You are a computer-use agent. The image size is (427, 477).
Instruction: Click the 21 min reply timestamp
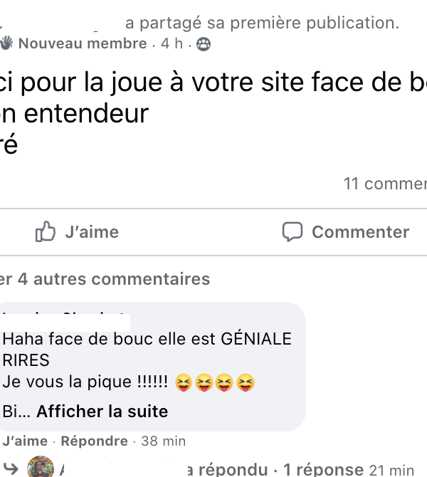point(391,470)
